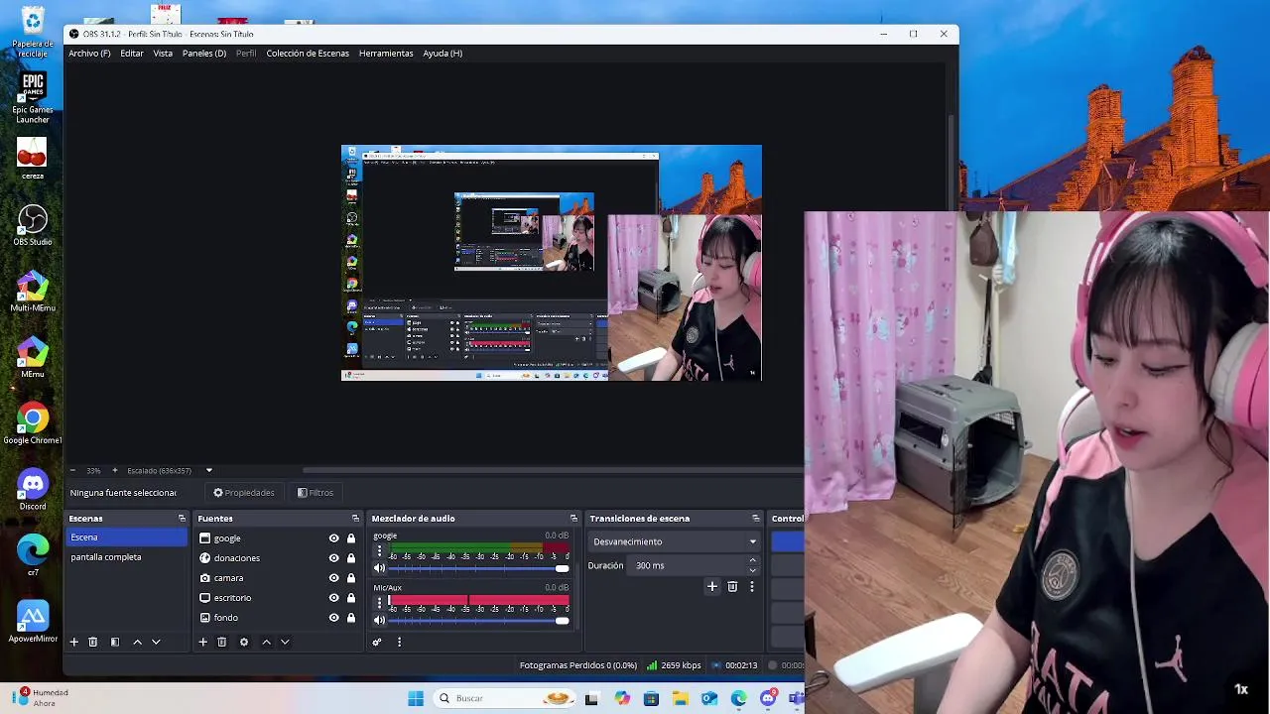The height and width of the screenshot is (714, 1270).
Task: Pop out the Mezclador de audio dock
Action: tap(573, 519)
